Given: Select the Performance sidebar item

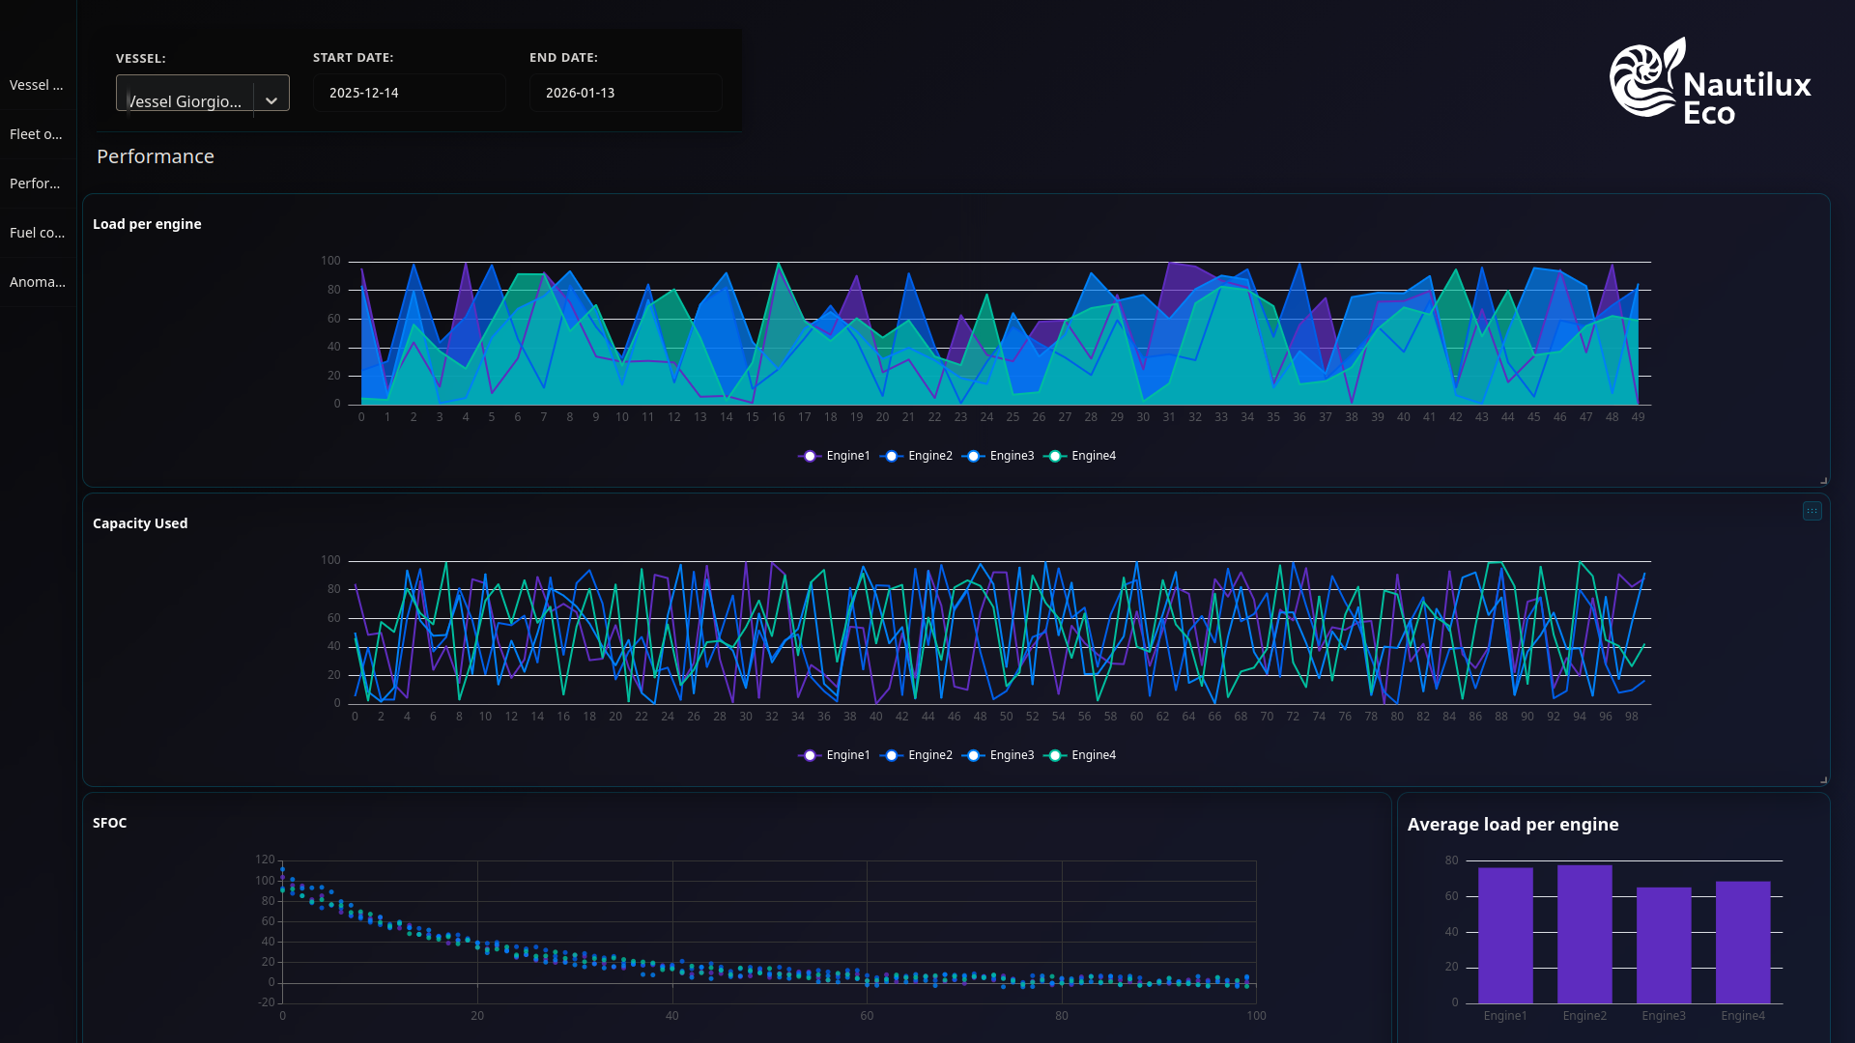Looking at the screenshot, I should (38, 183).
